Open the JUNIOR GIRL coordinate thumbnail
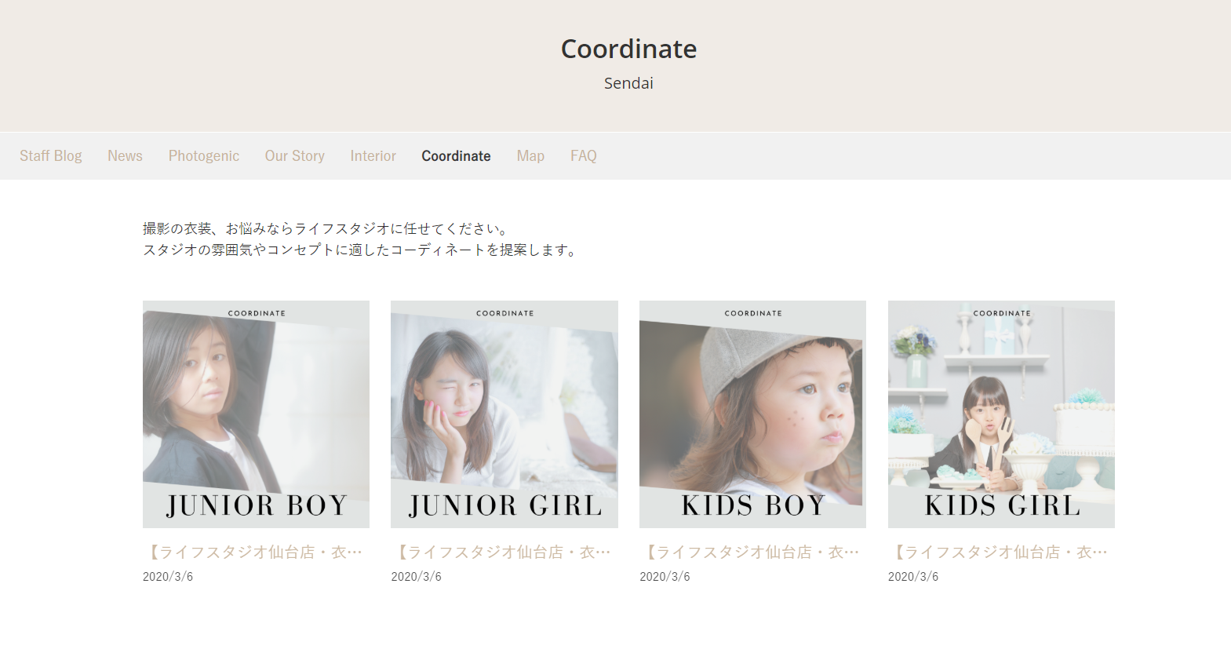Image resolution: width=1231 pixels, height=671 pixels. coord(504,414)
